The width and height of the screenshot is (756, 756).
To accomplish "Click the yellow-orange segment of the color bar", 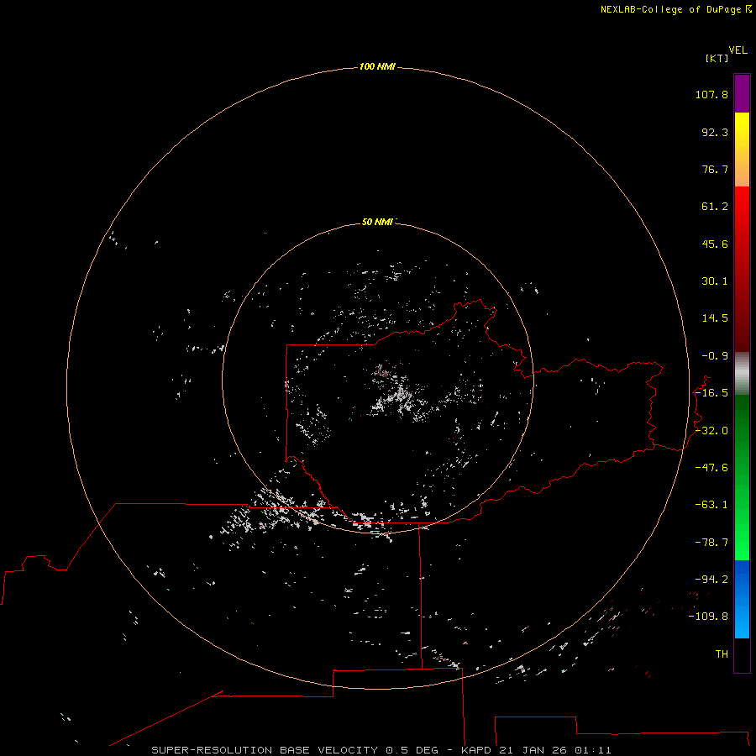I will tap(742, 150).
